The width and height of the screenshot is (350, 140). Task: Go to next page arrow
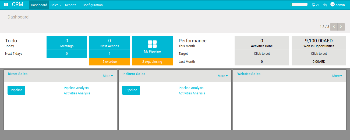[x=341, y=27]
